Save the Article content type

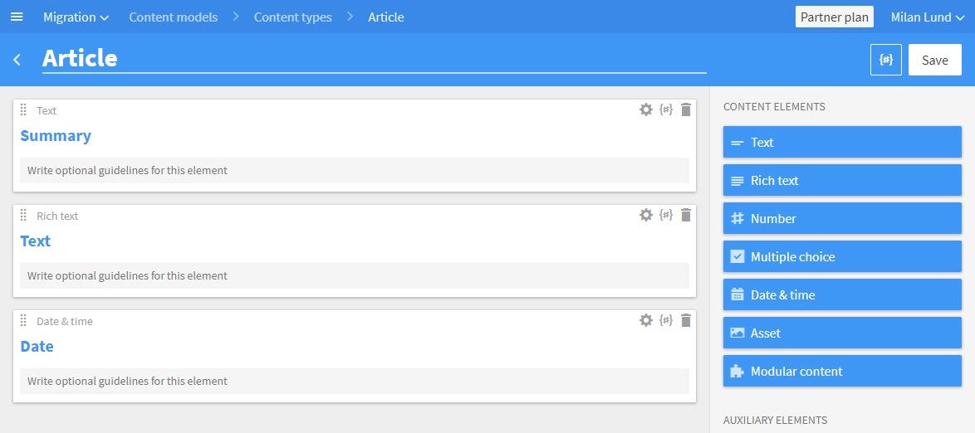pyautogui.click(x=934, y=60)
